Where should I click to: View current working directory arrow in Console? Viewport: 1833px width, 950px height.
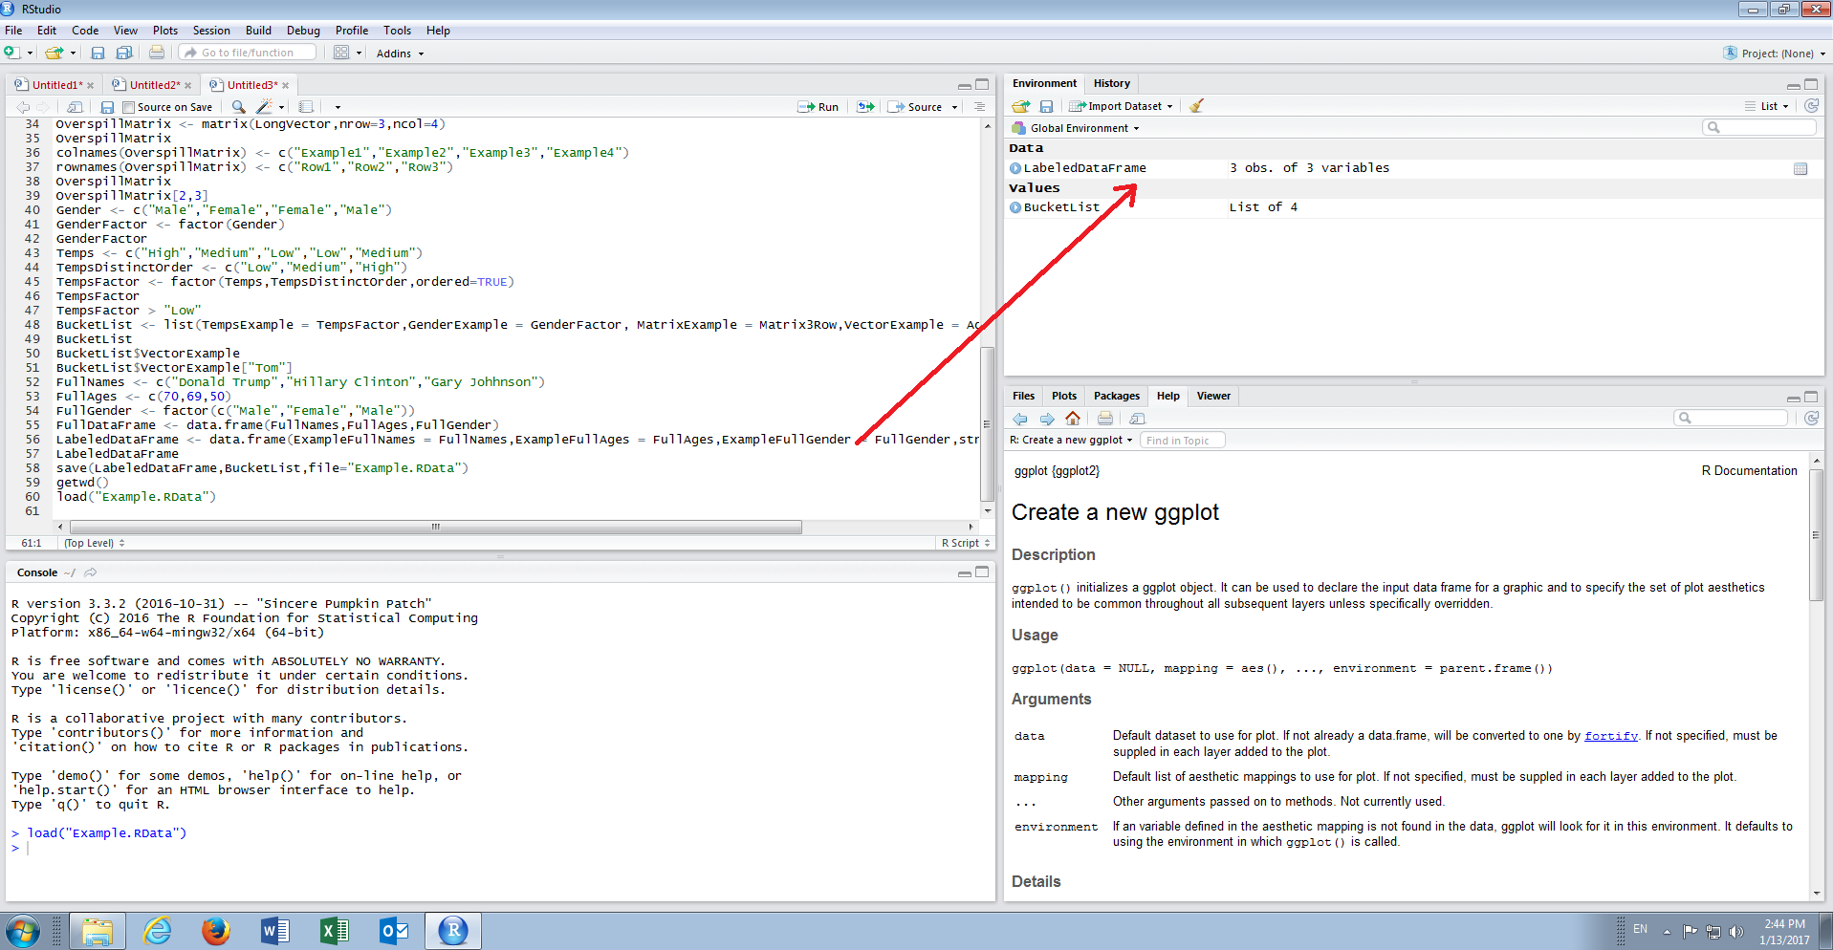(91, 572)
